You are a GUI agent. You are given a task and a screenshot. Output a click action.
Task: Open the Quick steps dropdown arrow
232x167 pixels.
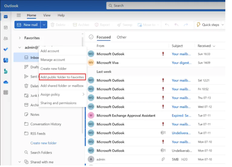[x=223, y=25]
